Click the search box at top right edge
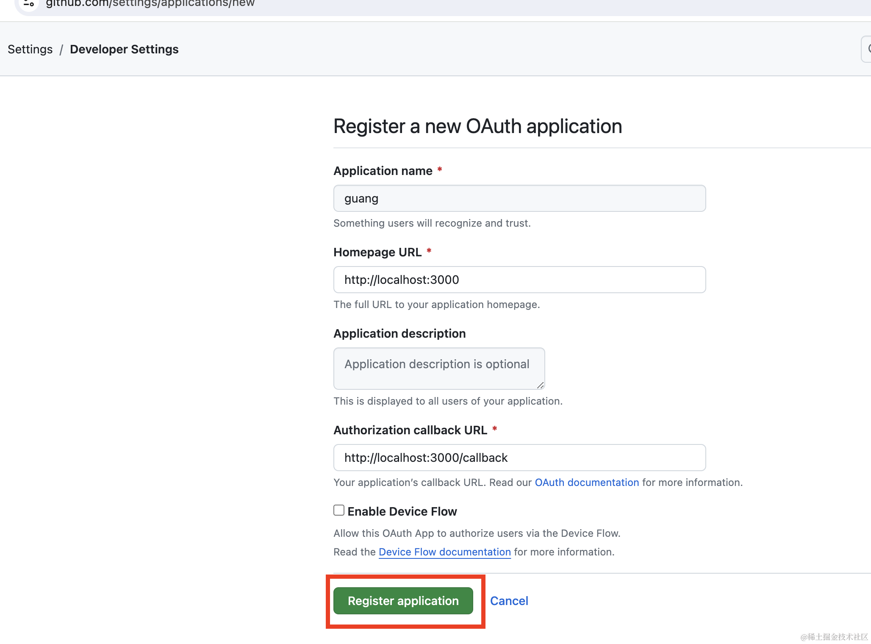The image size is (871, 644). pyautogui.click(x=867, y=49)
